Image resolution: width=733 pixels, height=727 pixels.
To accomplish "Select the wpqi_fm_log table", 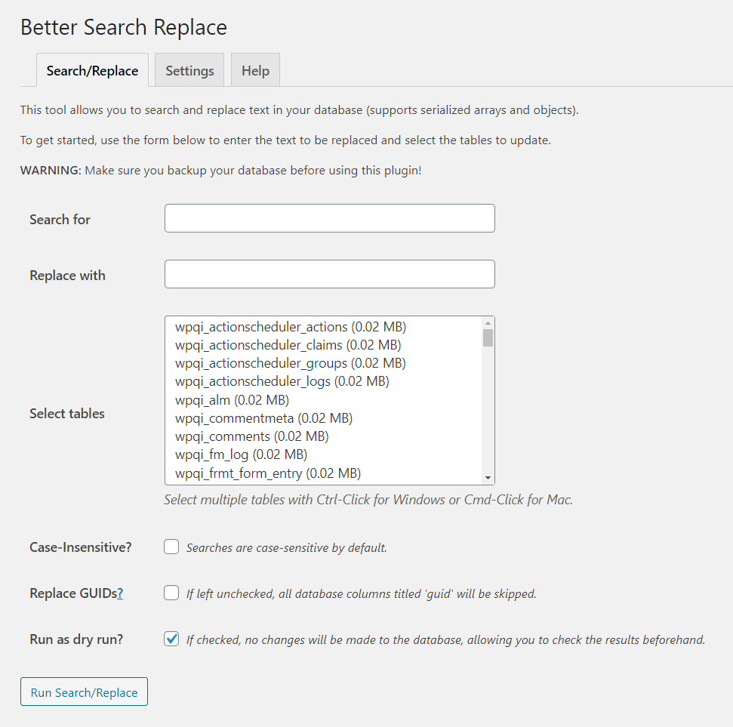I will pyautogui.click(x=324, y=455).
